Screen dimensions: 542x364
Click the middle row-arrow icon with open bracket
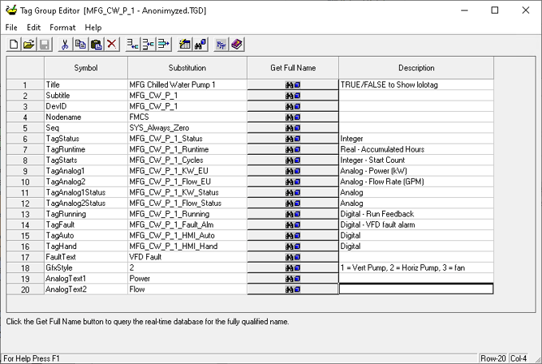[148, 45]
